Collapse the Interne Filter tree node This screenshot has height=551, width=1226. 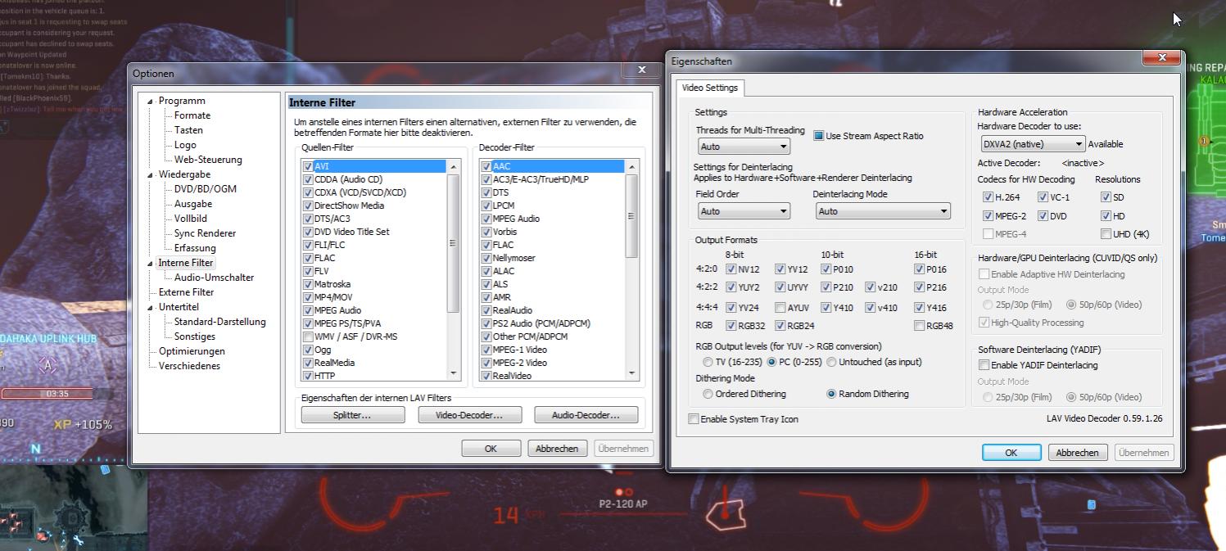click(x=151, y=264)
